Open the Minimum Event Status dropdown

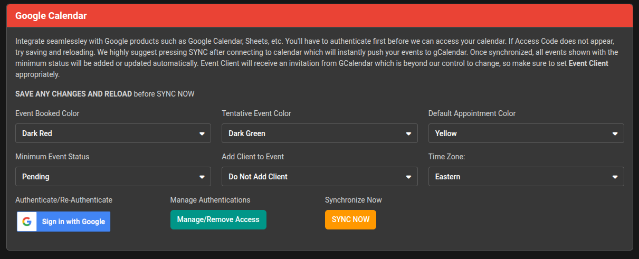[x=113, y=177]
